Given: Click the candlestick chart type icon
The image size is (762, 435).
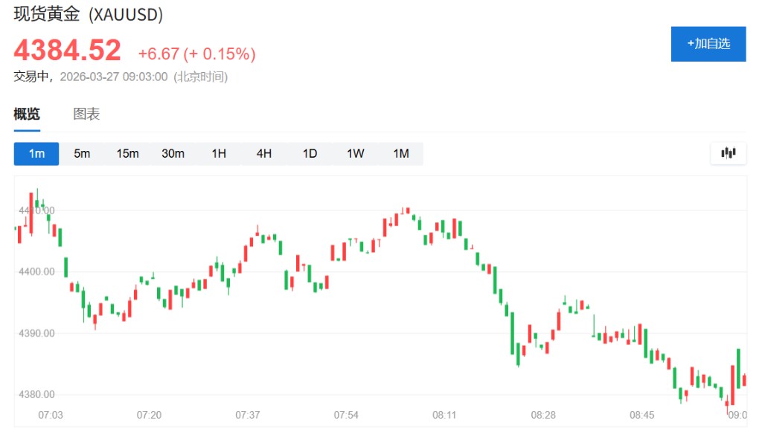Looking at the screenshot, I should coord(728,154).
